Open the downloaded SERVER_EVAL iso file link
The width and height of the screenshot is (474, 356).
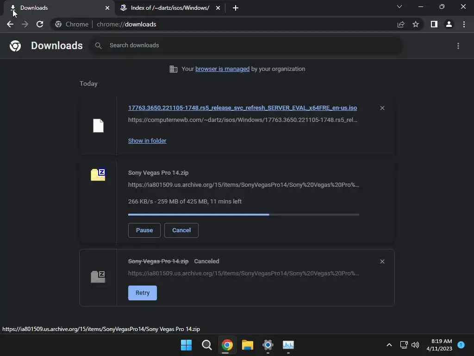(x=243, y=108)
